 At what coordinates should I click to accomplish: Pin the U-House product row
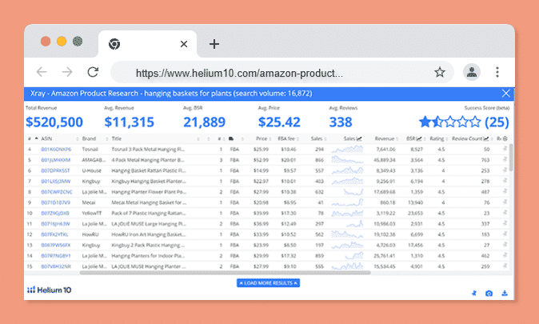[x=505, y=170]
